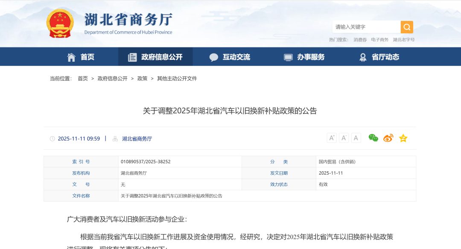Open 省厅动态 navigation item
The image size is (461, 249).
[x=379, y=57]
